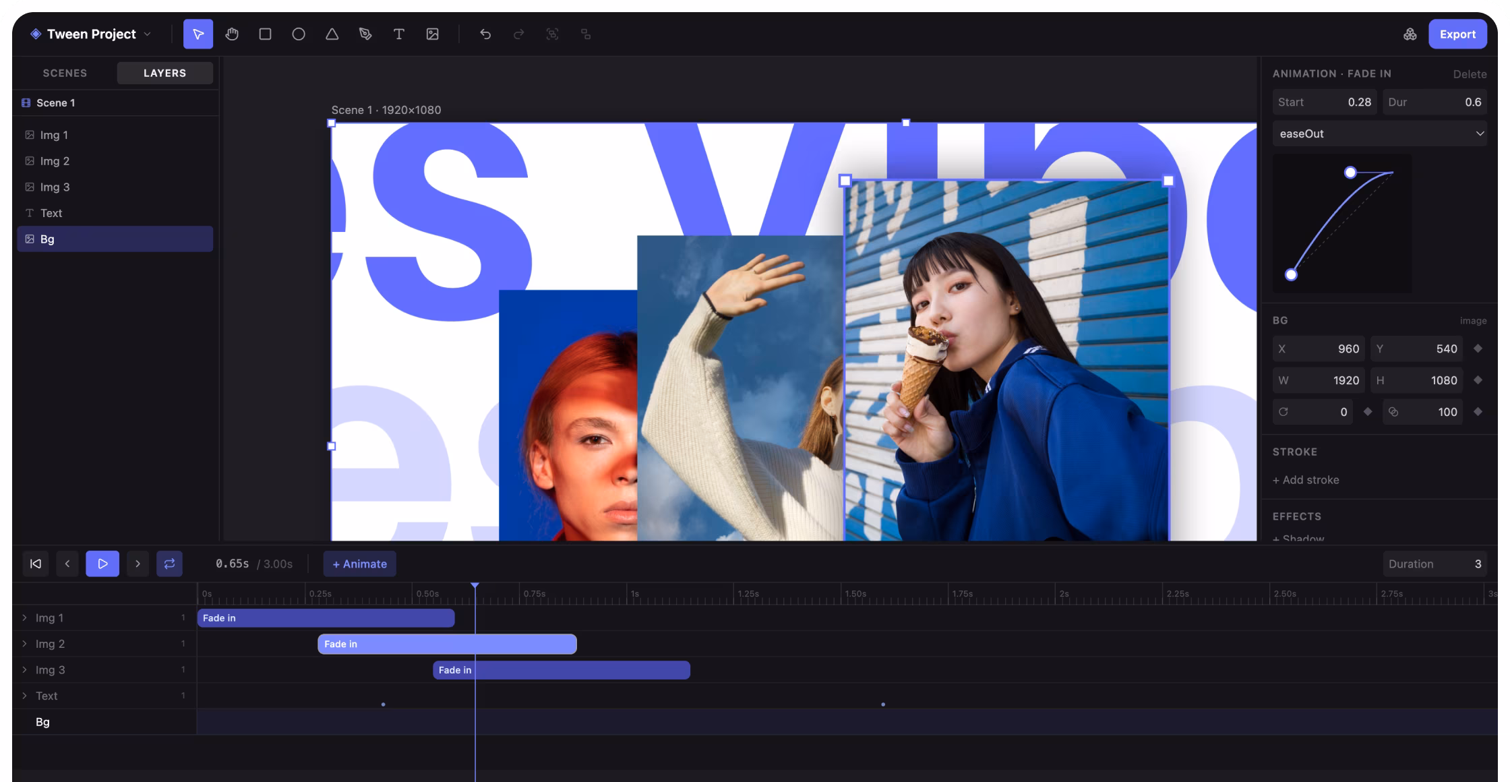Click the Y position field
The height and width of the screenshot is (782, 1510).
click(x=1417, y=349)
